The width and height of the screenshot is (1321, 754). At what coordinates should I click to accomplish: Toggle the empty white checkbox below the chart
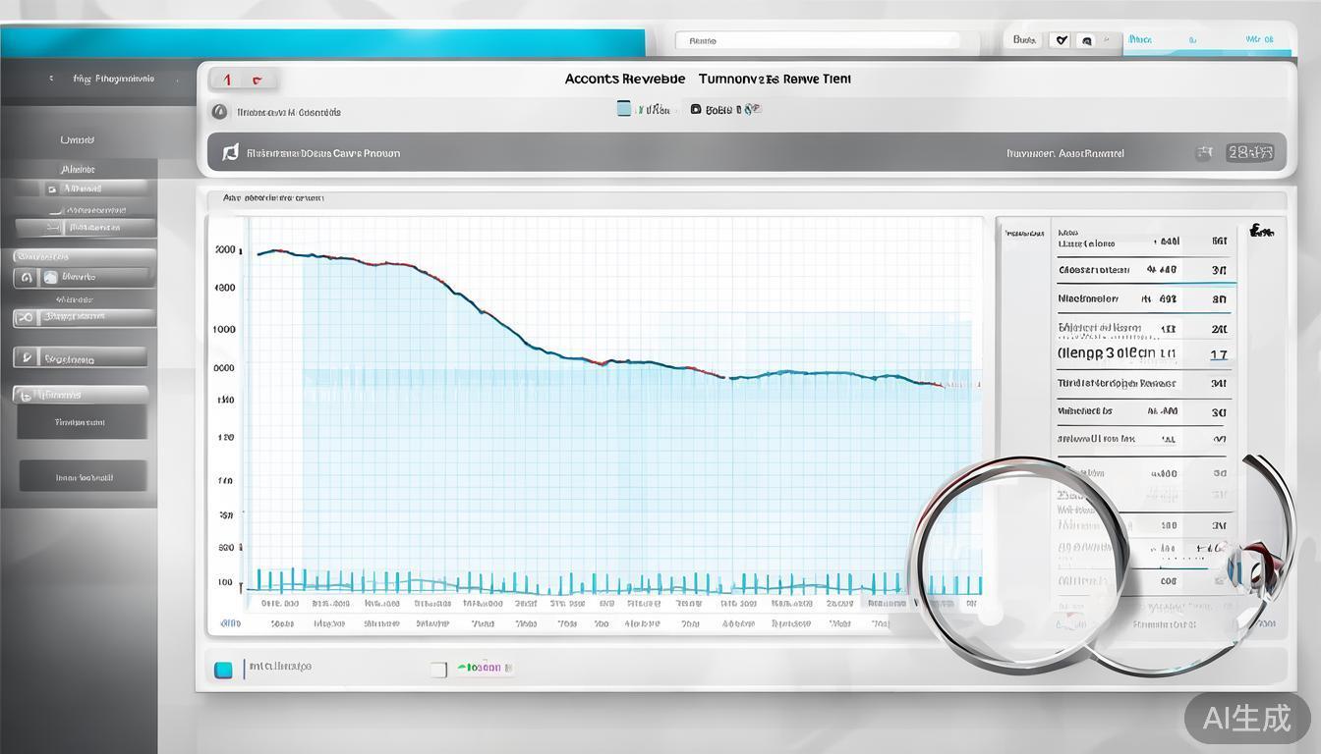pos(438,670)
